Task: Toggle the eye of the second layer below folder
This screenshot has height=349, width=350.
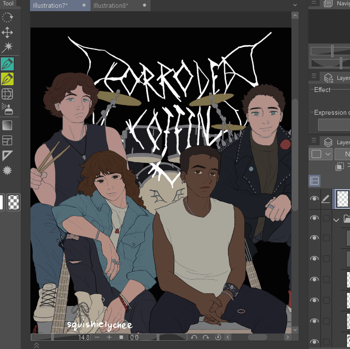Action: [314, 258]
